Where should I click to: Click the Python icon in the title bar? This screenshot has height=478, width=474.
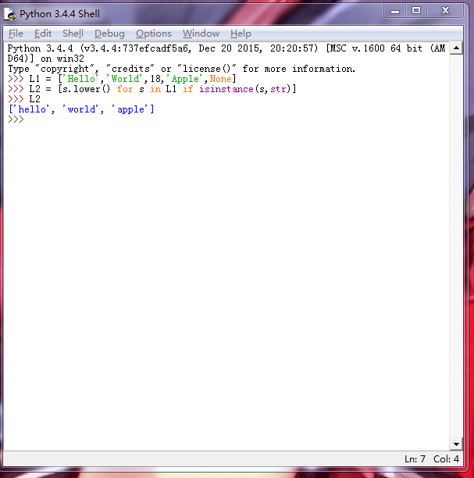pos(10,13)
